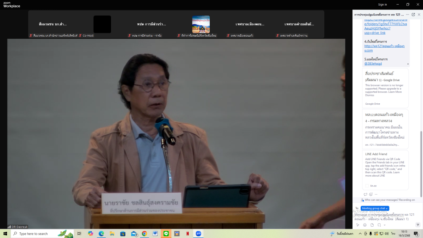Screen dimensions: 423x238
Task: Click the attach file icon in chat
Action: pyautogui.click(x=372, y=225)
